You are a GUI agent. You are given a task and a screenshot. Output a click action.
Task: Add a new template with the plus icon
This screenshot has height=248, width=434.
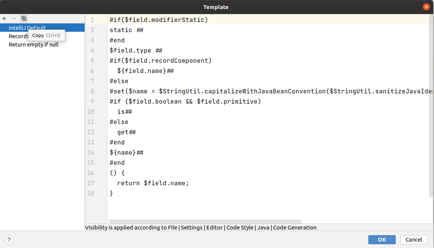coord(4,18)
